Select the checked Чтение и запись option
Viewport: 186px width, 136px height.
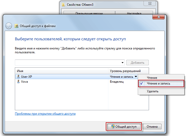161,83
